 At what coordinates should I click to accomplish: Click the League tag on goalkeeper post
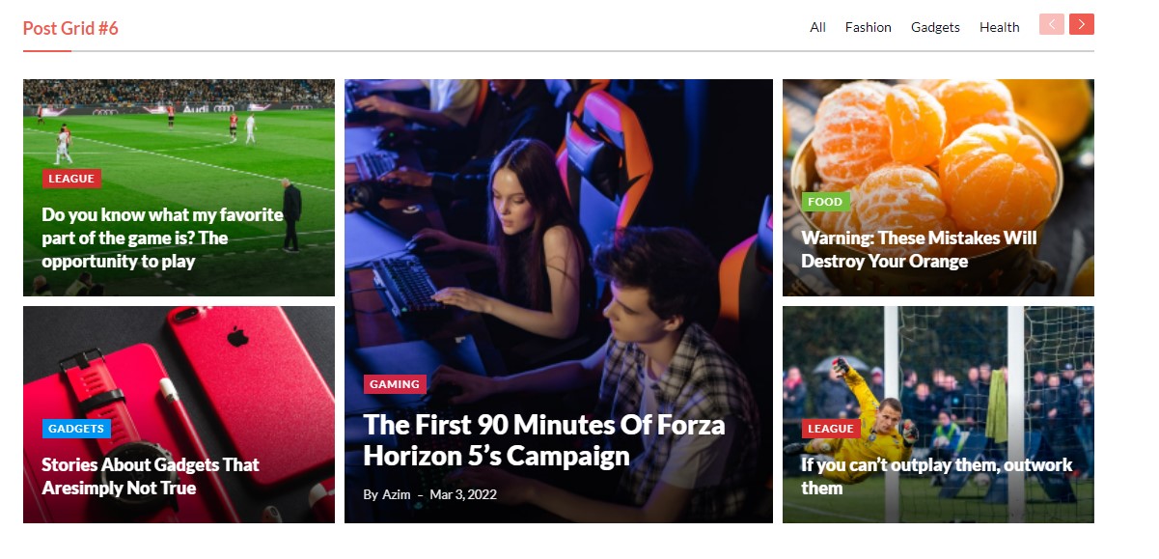(830, 429)
